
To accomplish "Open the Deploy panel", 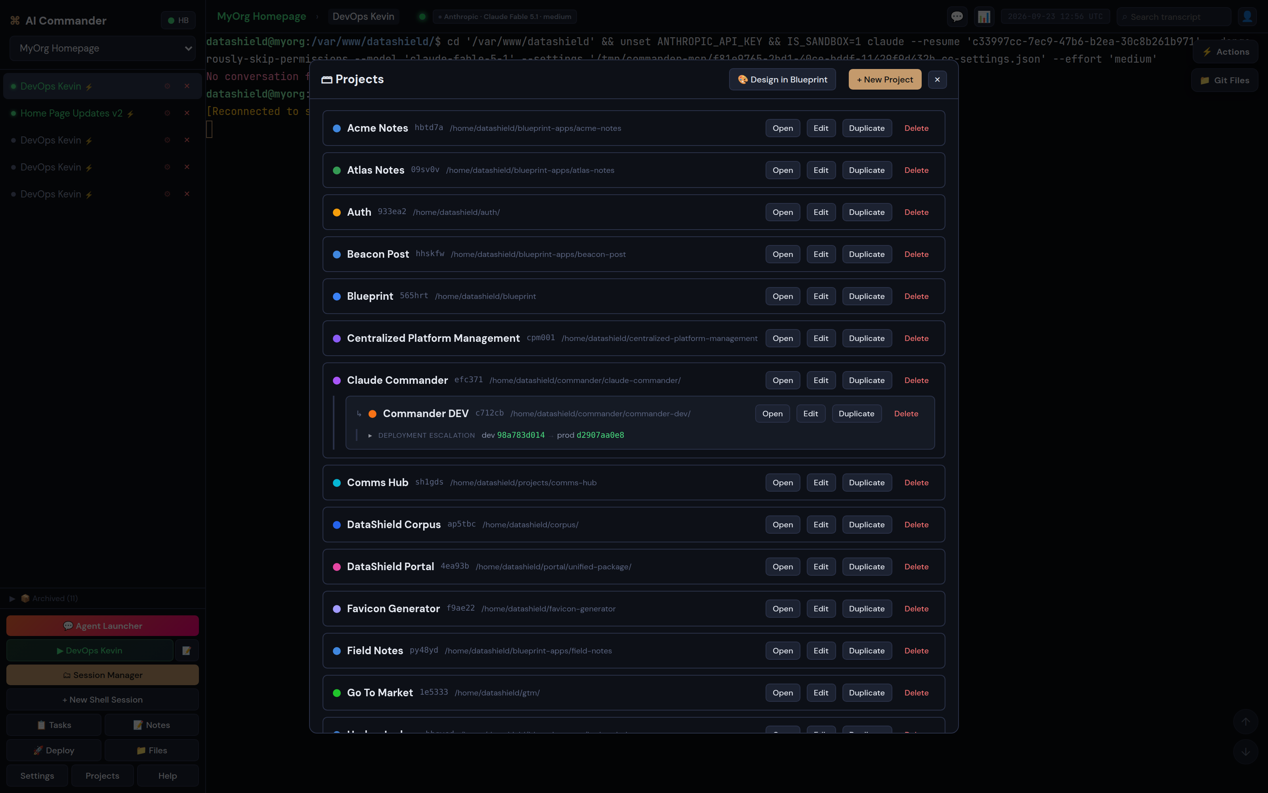I will [x=54, y=751].
